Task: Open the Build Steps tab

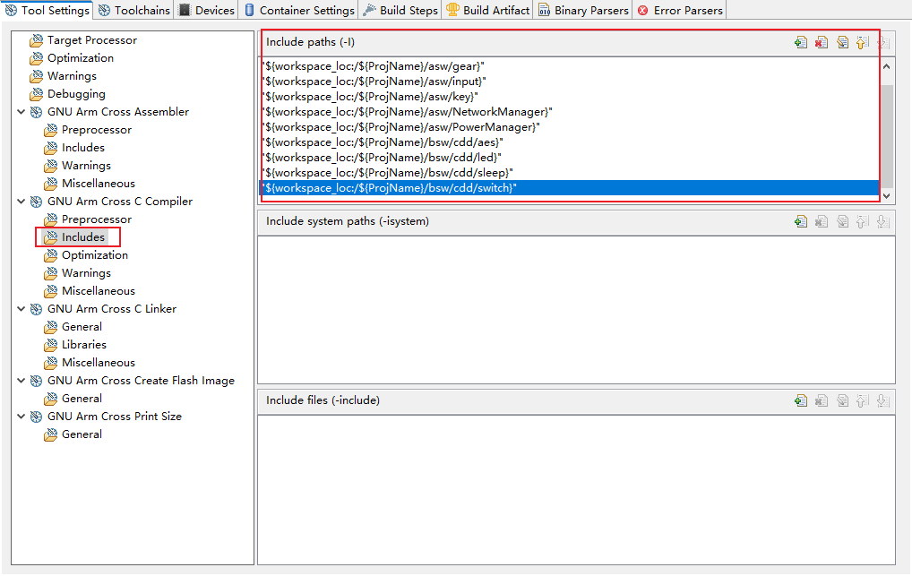Action: 400,10
